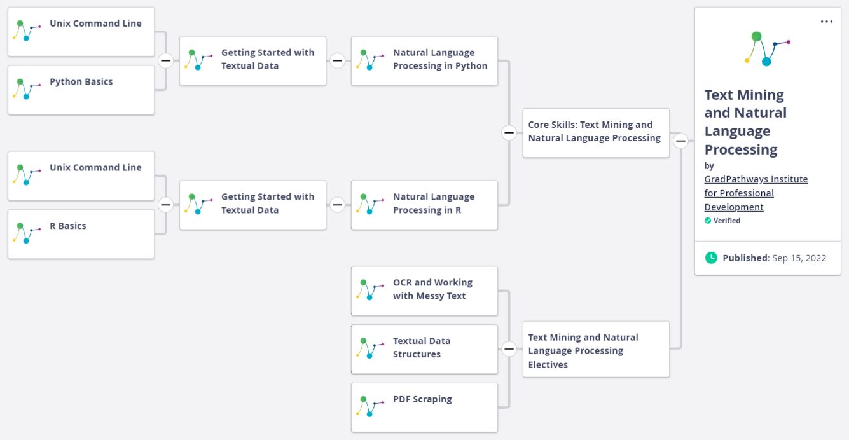849x440 pixels.
Task: Click the Textual Data Structures badge icon
Action: [370, 348]
